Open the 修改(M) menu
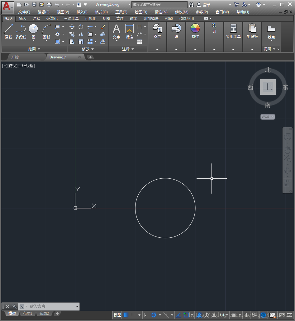Image resolution: width=295 pixels, height=321 pixels. 182,12
